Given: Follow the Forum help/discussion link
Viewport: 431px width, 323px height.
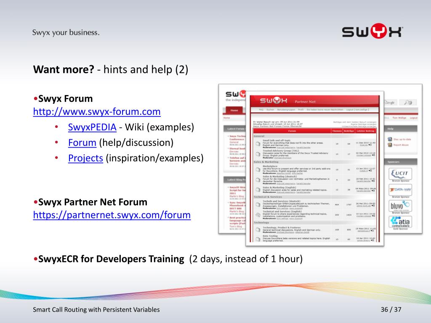Looking at the screenshot, I should point(82,143).
